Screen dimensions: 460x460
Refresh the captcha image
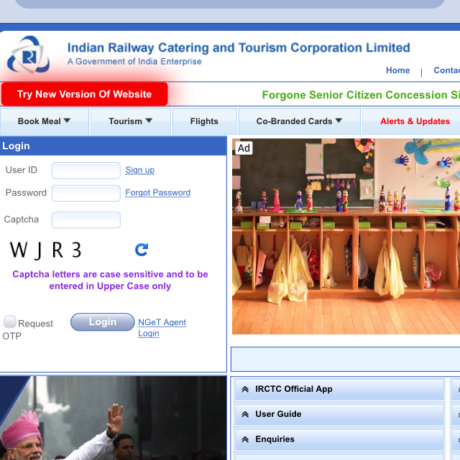point(142,250)
